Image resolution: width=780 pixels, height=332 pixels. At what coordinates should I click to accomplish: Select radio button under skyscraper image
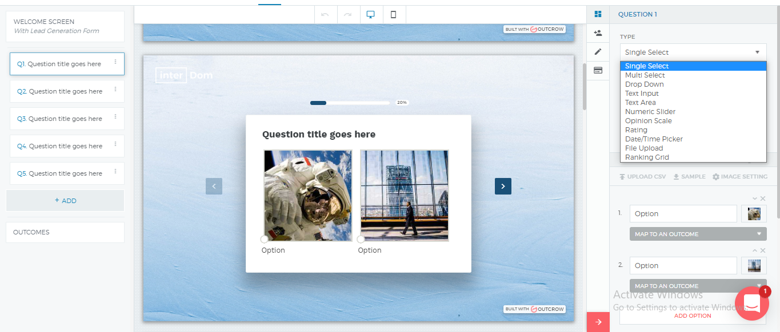pos(361,240)
